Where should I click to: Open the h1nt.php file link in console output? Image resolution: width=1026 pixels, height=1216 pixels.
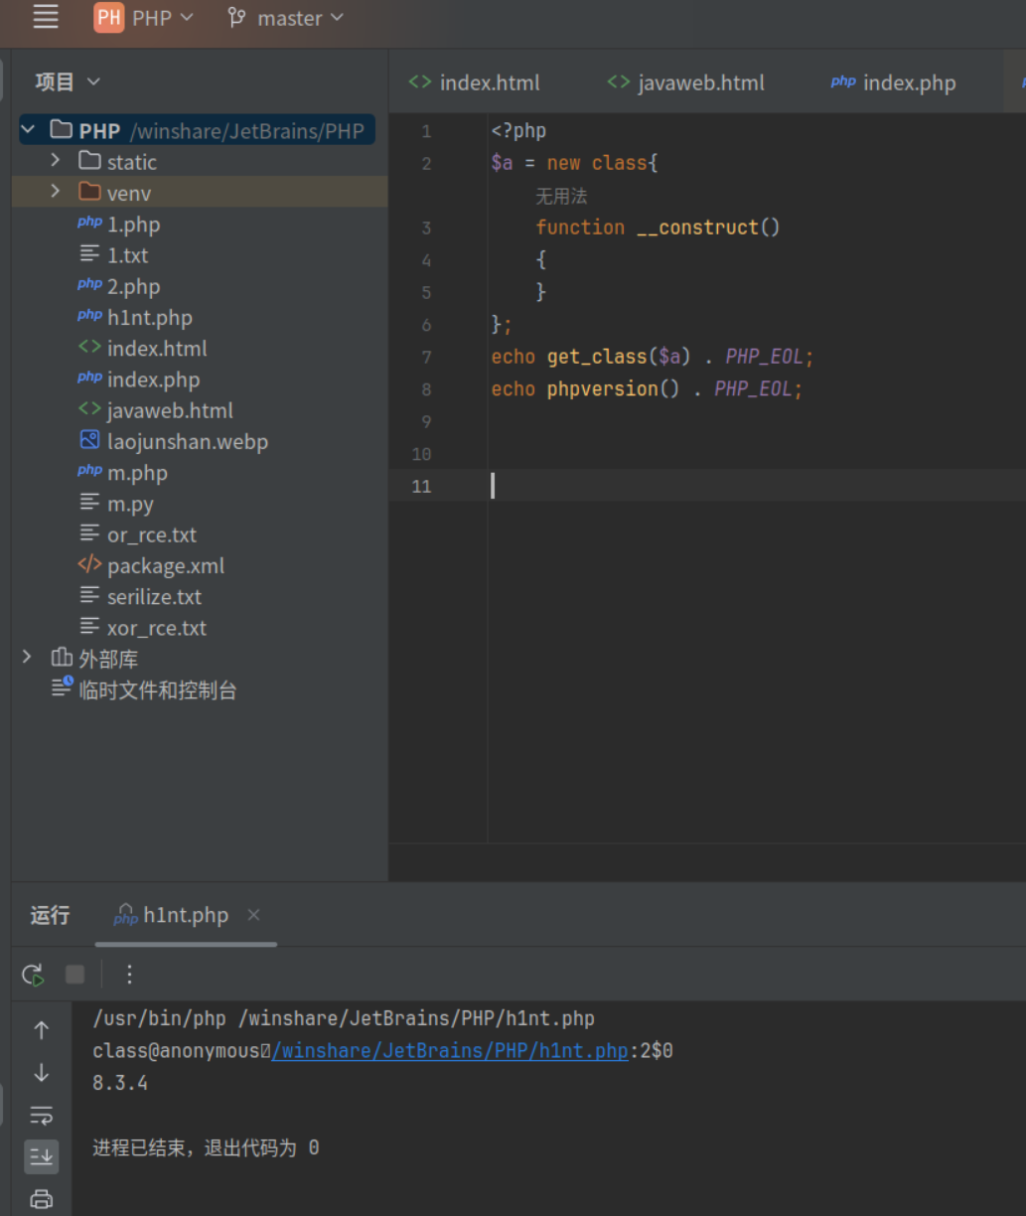click(x=450, y=1050)
